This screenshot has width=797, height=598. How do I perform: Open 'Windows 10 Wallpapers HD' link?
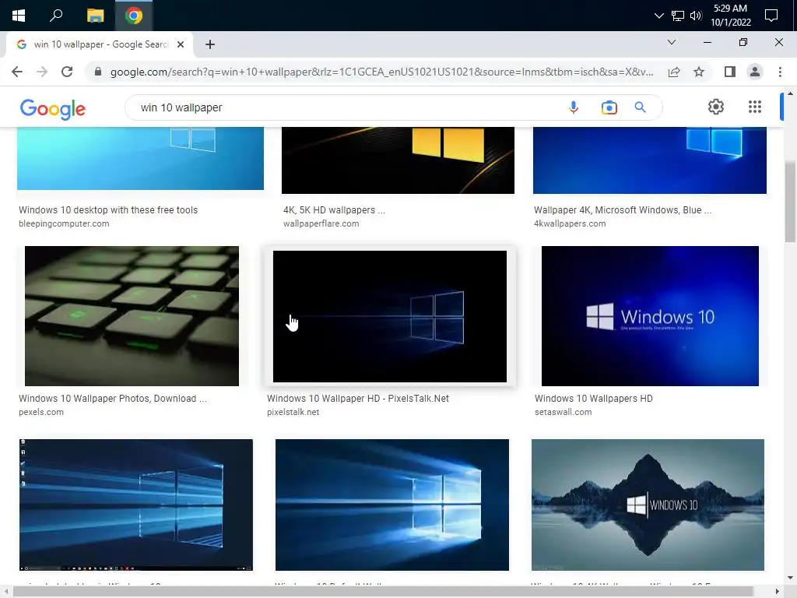coord(594,399)
